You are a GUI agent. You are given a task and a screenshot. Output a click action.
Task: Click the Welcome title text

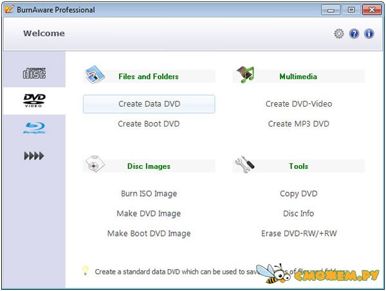[x=44, y=33]
